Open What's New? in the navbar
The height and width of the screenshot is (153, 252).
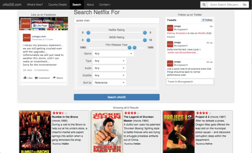coord(35,5)
